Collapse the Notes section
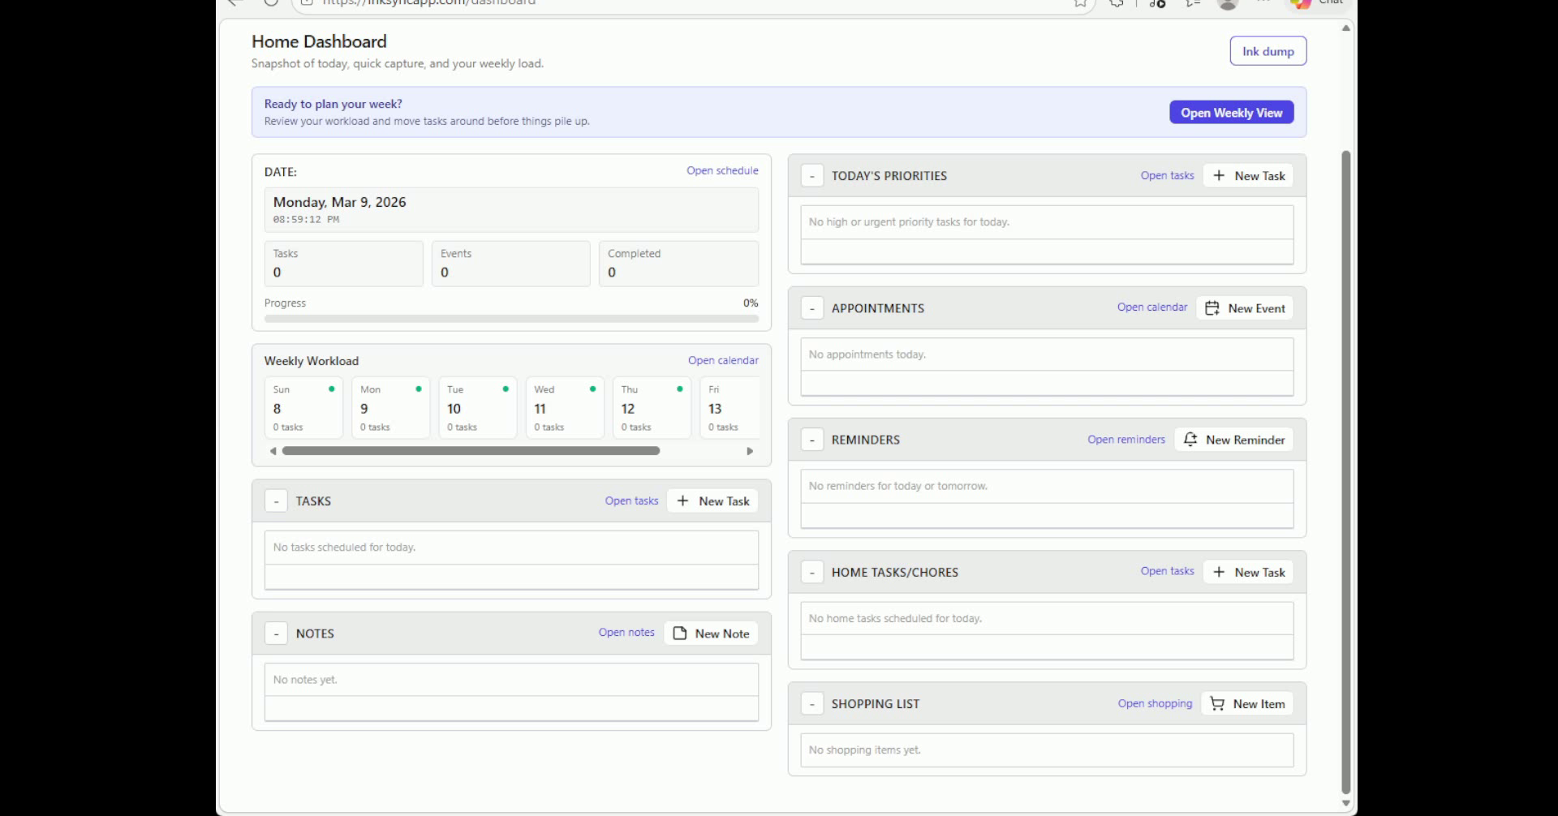The width and height of the screenshot is (1558, 816). tap(276, 633)
